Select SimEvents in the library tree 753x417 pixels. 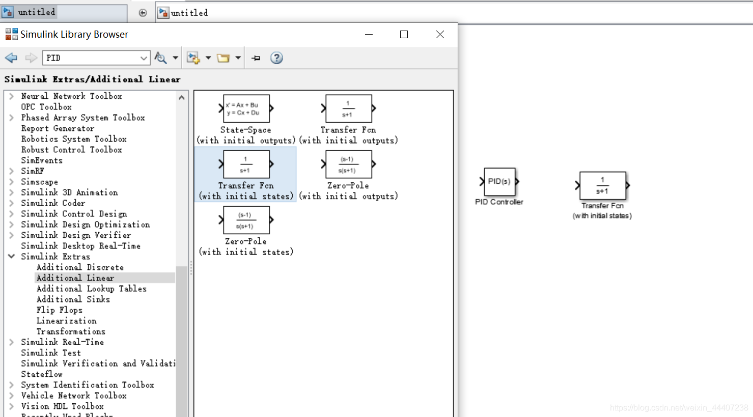click(x=42, y=160)
